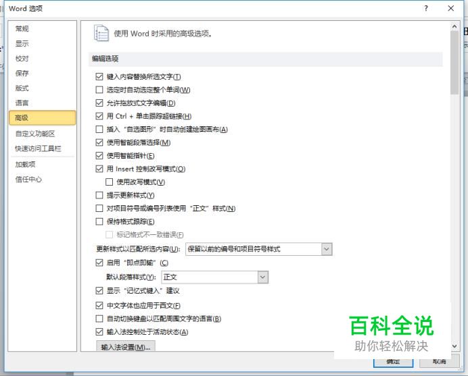
Task: Toggle 使用智能段落选择 checkbox
Action: click(x=99, y=142)
